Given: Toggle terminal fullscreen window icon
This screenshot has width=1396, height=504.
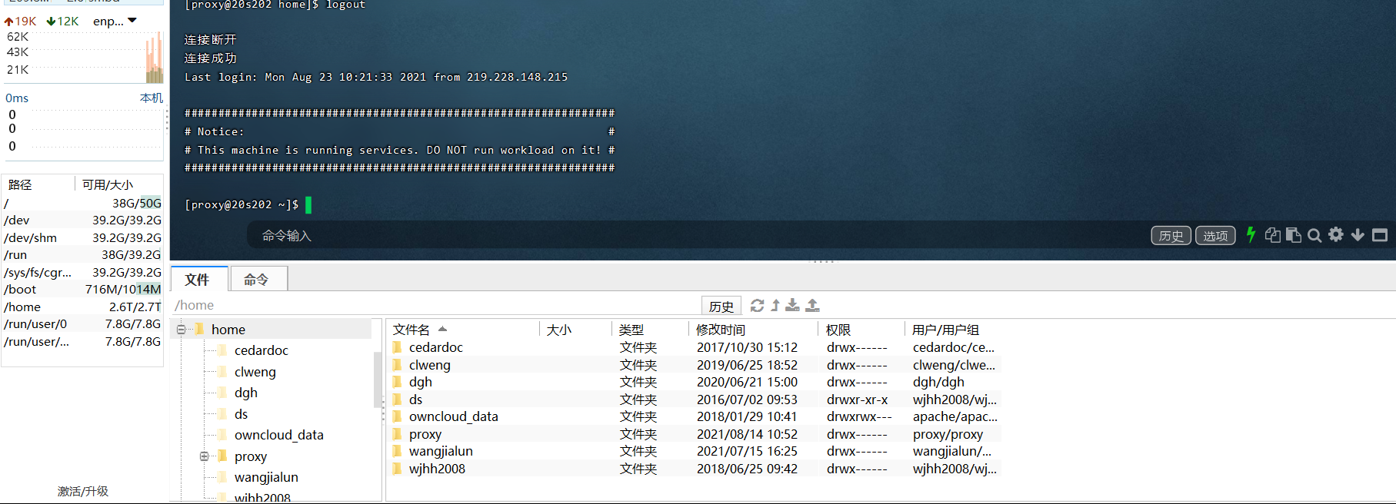Looking at the screenshot, I should pyautogui.click(x=1380, y=235).
